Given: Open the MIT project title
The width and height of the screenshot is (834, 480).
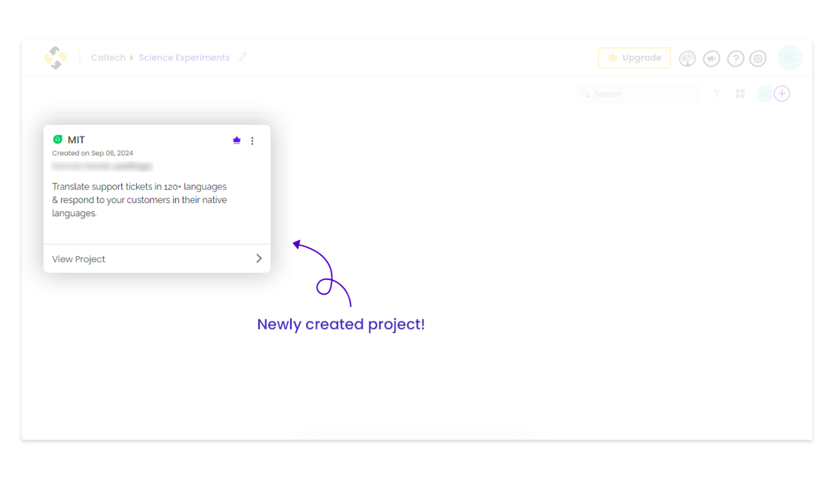Looking at the screenshot, I should [76, 140].
